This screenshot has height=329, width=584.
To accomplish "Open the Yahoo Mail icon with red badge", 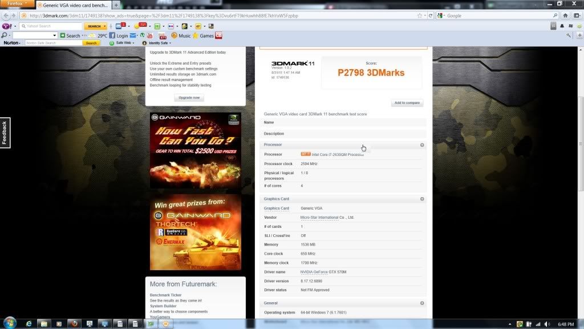I will (120, 26).
